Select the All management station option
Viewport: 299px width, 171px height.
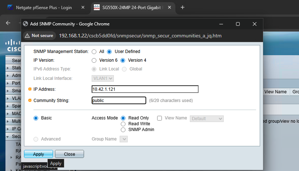(94, 52)
